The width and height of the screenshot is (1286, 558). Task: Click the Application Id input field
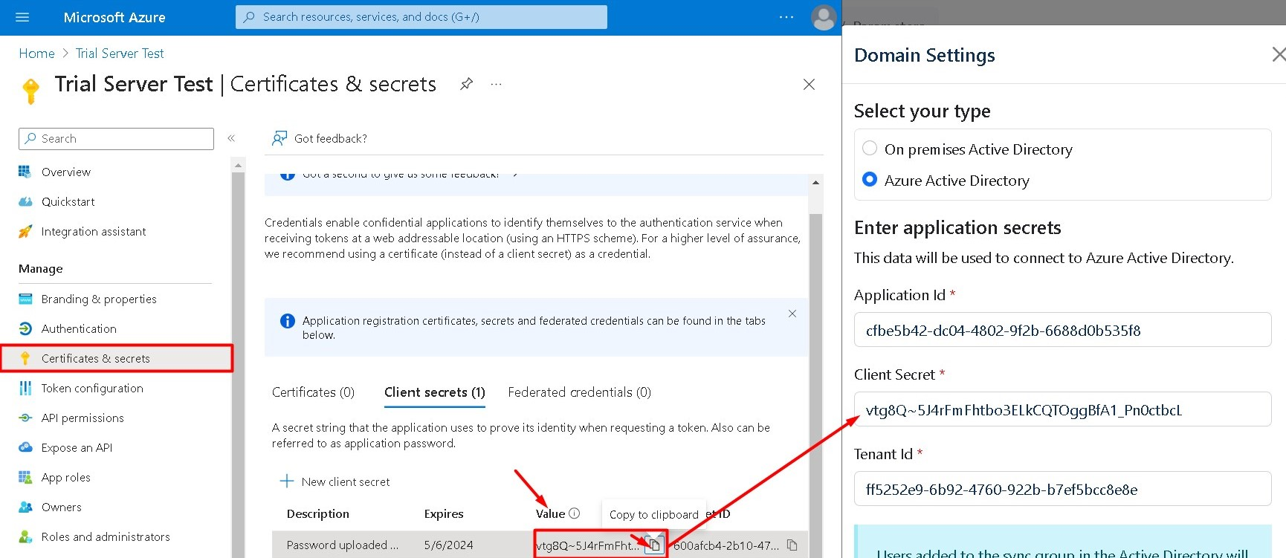coord(1062,330)
